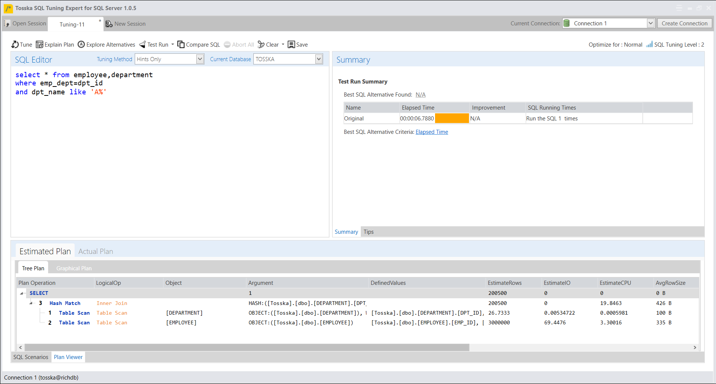Click the EstimateRows column header

[x=513, y=283]
